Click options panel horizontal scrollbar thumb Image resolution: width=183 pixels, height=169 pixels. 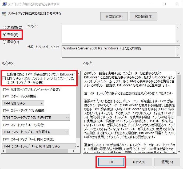pyautogui.click(x=37, y=151)
